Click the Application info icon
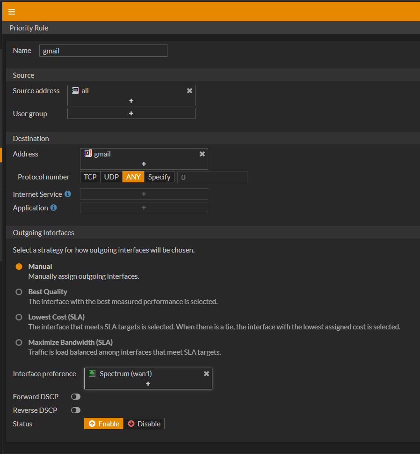Screen dimensions: 420x454 pos(53,208)
